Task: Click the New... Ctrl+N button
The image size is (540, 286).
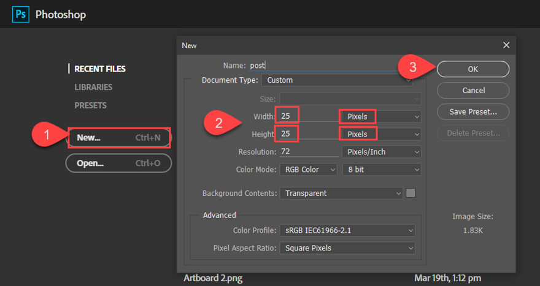Action: pos(119,138)
